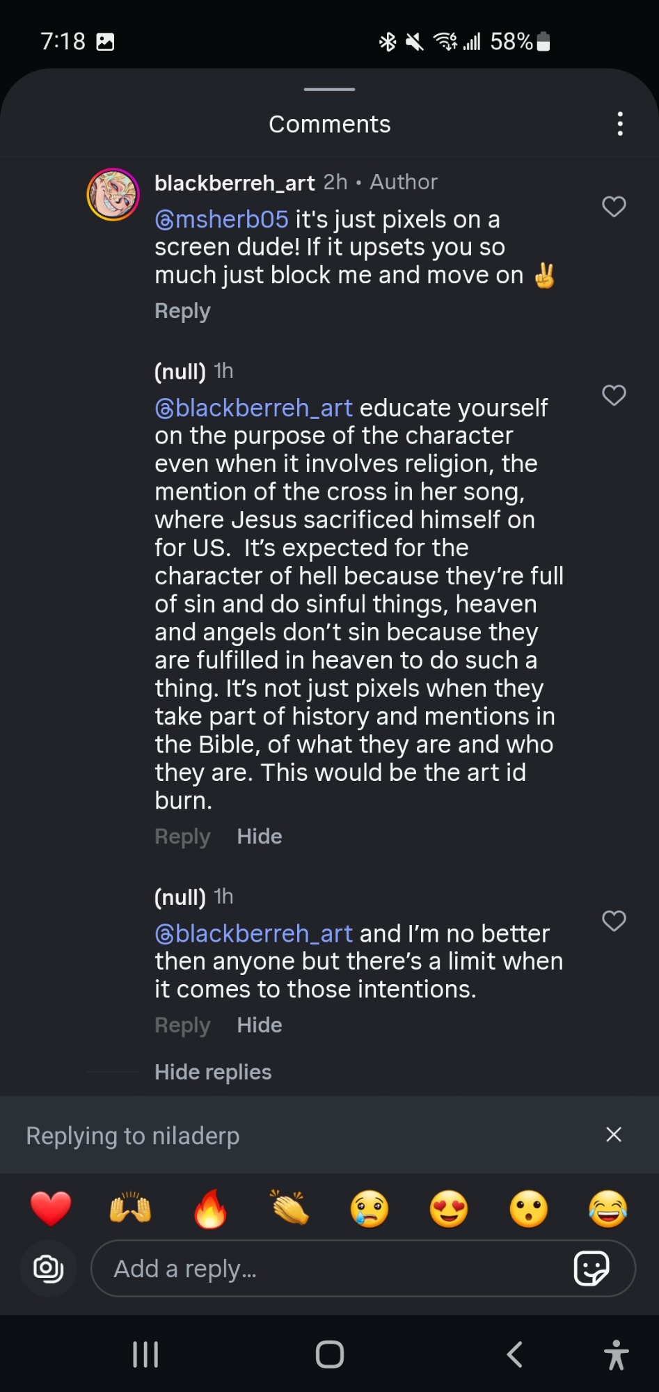Like blackberreh_art's comment with the heart

click(614, 207)
